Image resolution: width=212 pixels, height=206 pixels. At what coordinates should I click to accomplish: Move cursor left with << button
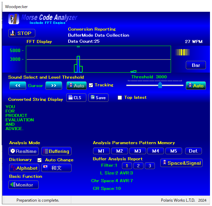tap(18, 86)
